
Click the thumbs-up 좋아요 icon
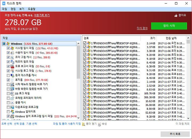point(176,15)
